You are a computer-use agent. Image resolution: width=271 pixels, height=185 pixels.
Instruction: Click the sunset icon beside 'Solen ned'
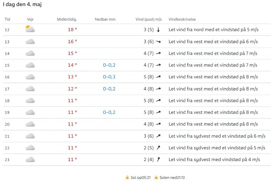pos(156,178)
